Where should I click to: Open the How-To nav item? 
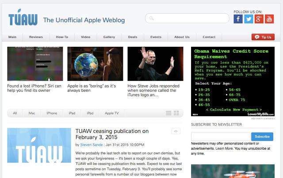click(62, 37)
